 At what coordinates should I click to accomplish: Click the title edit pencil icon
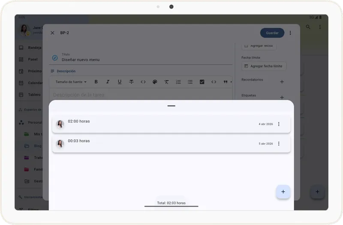[55, 58]
